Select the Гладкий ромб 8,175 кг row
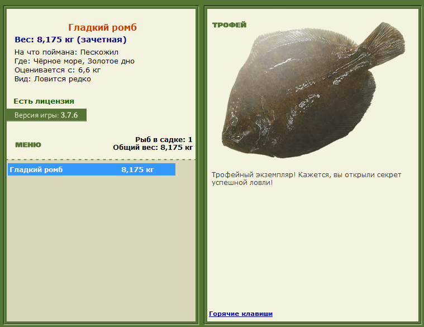Viewport: 424px width, 327px height. click(x=92, y=169)
